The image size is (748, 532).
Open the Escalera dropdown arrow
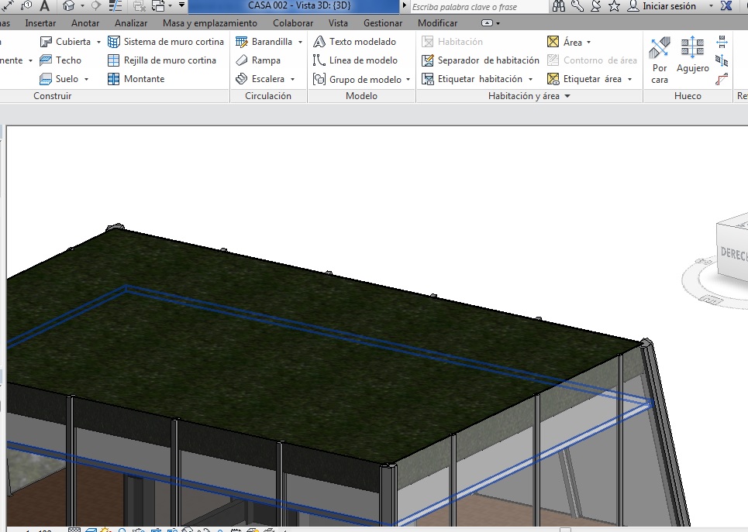click(293, 80)
